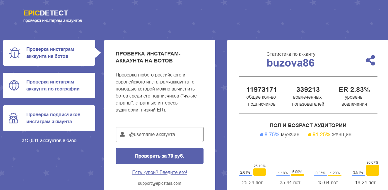The height and width of the screenshot is (190, 388).
Task: Open "Проверка подписчиков инстаграм аккаунта" tab
Action: point(53,118)
